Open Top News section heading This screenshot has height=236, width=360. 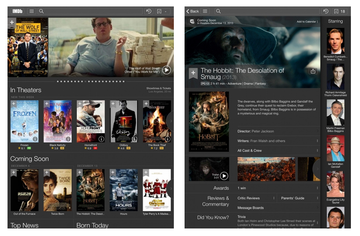[x=24, y=225]
